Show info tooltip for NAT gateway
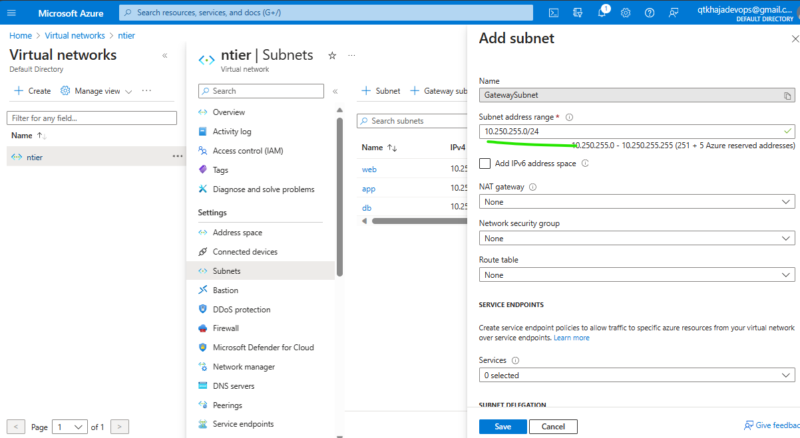 click(532, 187)
